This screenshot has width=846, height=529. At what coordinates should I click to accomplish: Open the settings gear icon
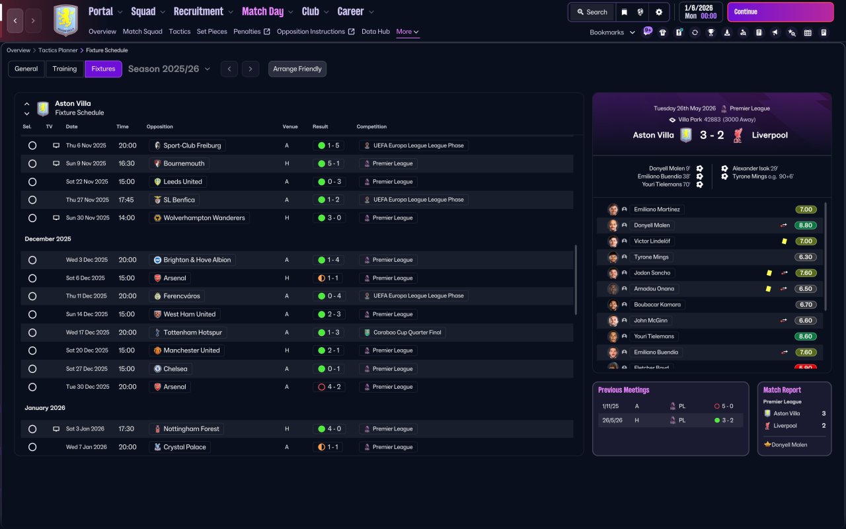tap(659, 12)
